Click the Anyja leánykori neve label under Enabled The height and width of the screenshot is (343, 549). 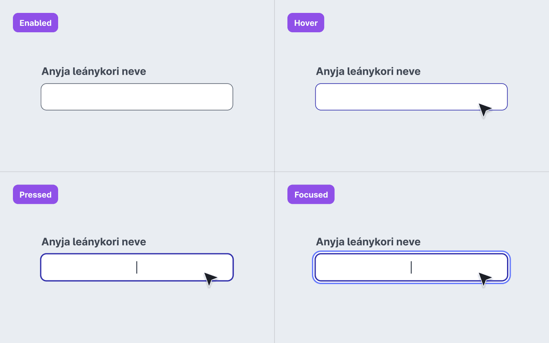point(94,71)
